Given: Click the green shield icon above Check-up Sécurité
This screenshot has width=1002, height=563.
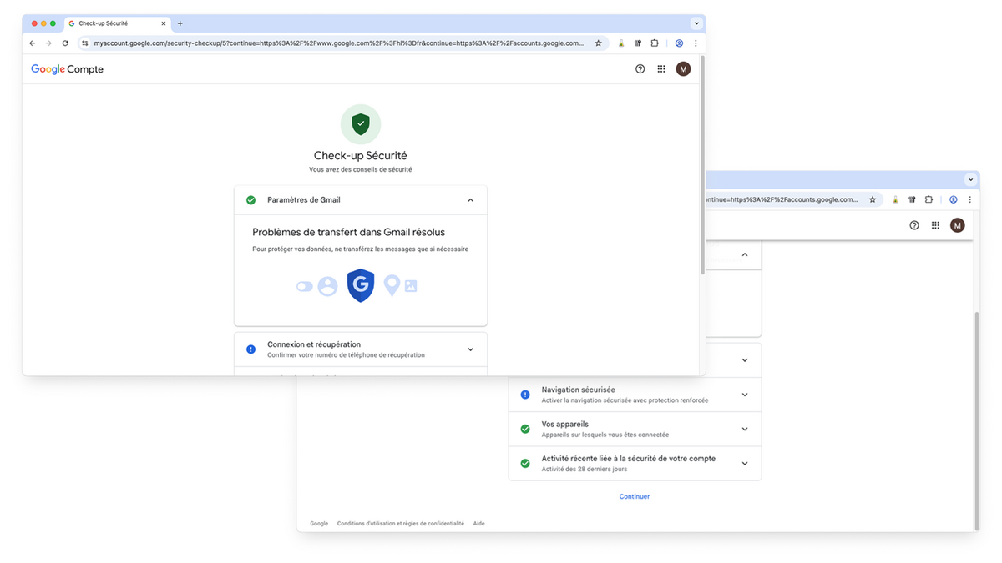Looking at the screenshot, I should tap(361, 124).
